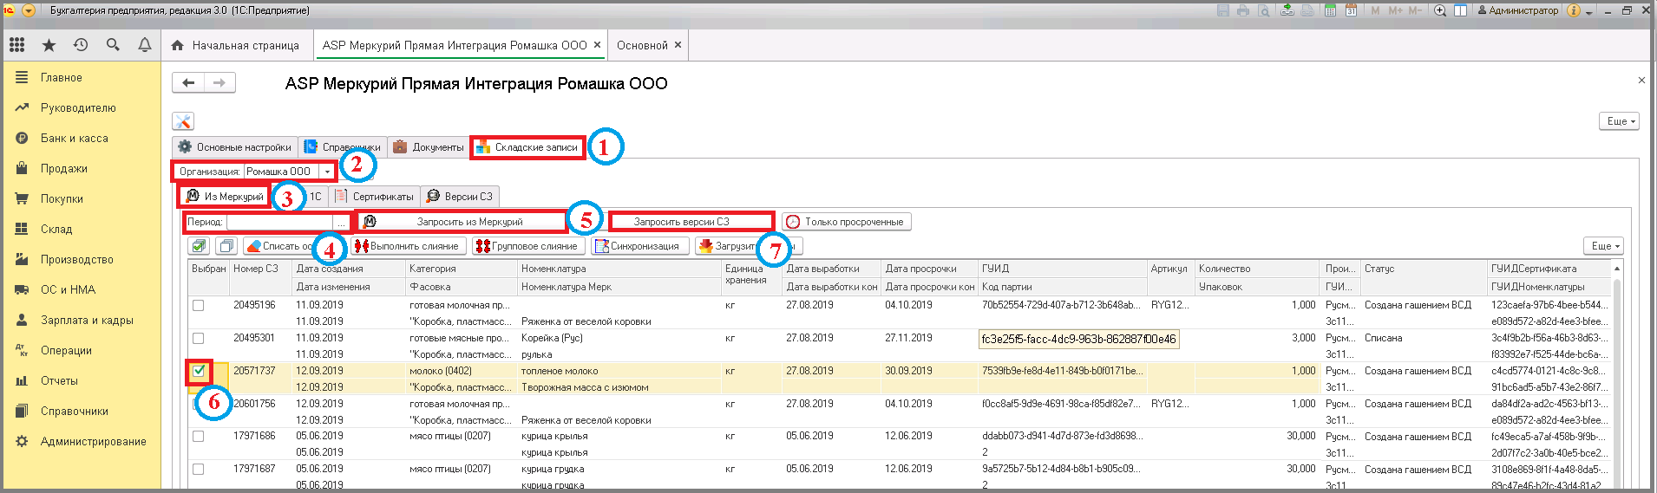Click the print icon in title bar
Screen dimensions: 1657x493
(1243, 10)
